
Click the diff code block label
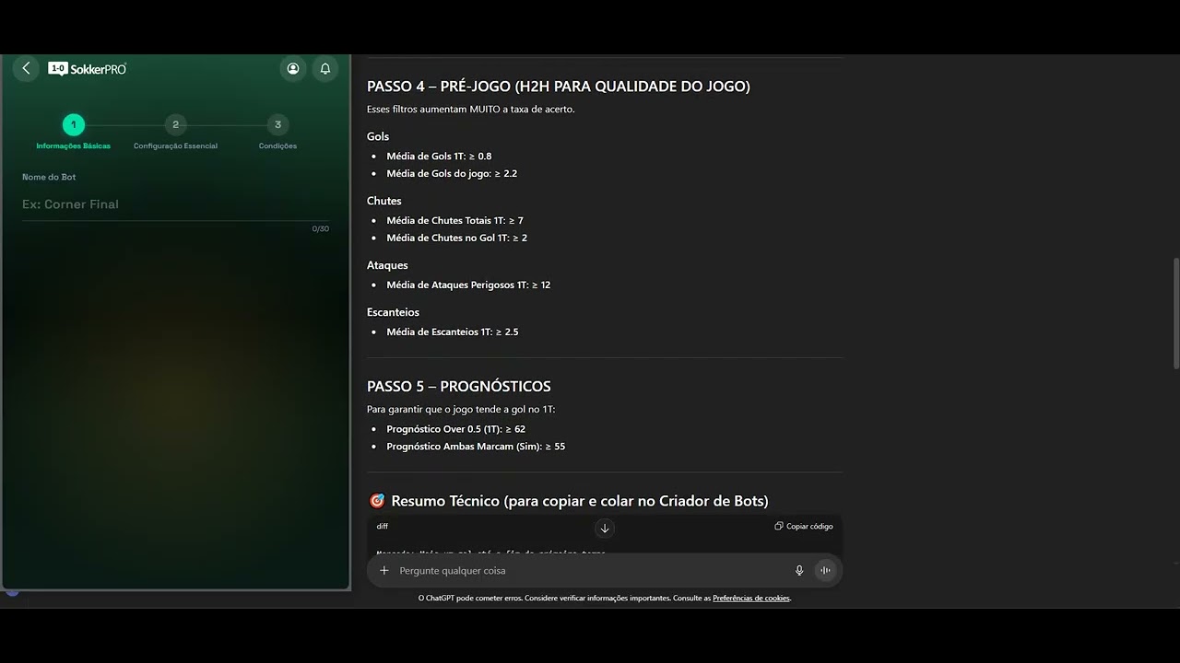coord(383,527)
